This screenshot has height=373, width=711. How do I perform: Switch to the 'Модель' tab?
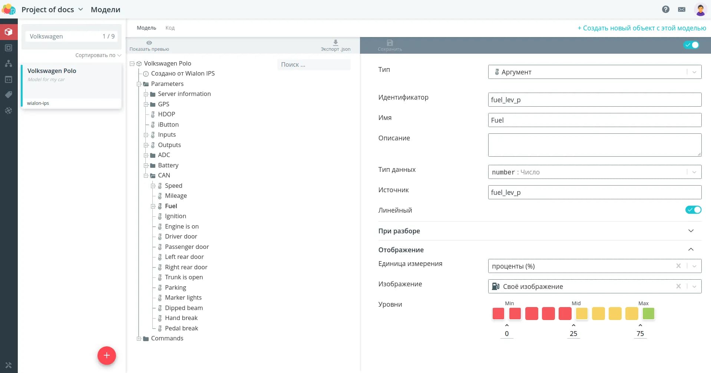[x=146, y=28]
